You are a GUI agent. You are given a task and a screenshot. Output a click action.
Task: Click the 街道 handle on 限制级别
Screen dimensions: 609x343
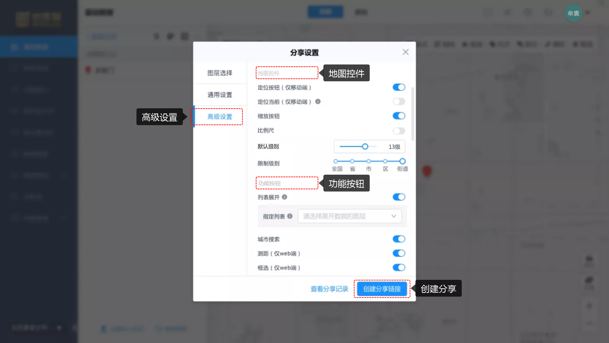(x=402, y=161)
